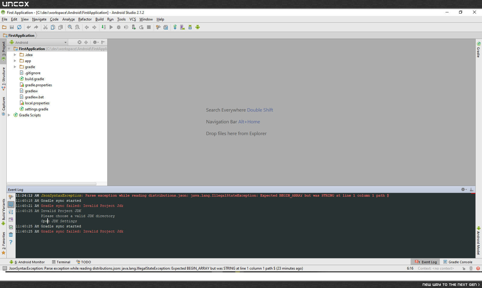Navigate forward with the right arrow icon
482x288 pixels.
pyautogui.click(x=94, y=27)
